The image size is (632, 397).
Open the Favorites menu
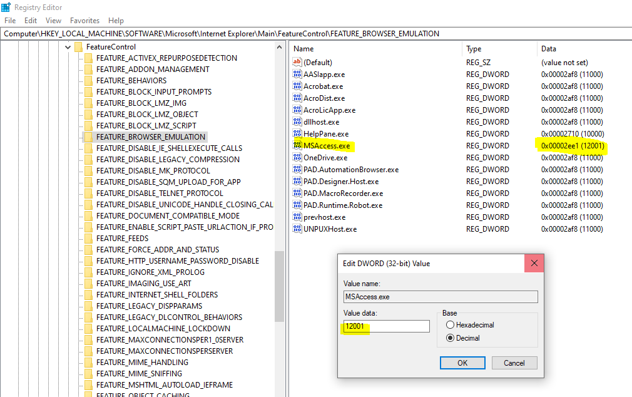[x=84, y=21]
